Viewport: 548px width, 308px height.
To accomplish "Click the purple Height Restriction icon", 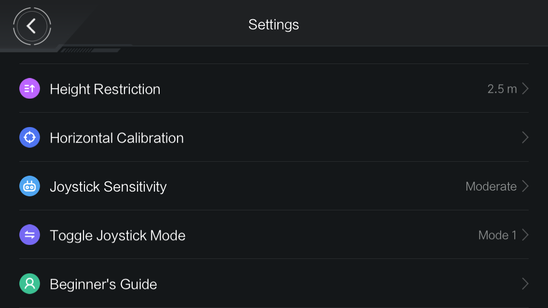I will [30, 89].
